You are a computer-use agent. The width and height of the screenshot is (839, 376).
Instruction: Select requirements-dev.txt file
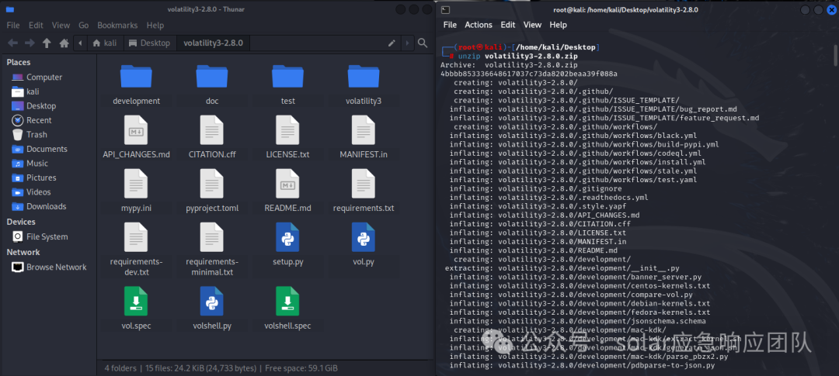coord(136,250)
